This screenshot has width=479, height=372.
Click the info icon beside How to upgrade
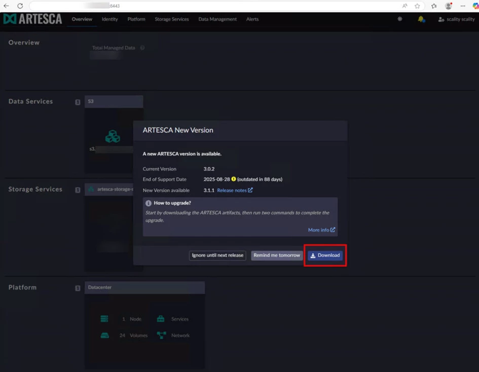click(x=149, y=203)
